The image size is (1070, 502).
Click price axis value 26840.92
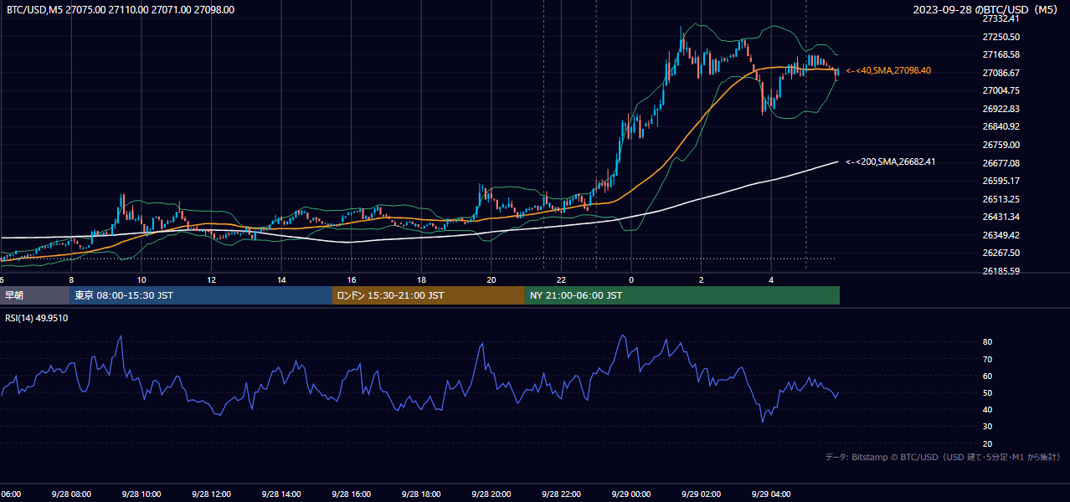1001,126
